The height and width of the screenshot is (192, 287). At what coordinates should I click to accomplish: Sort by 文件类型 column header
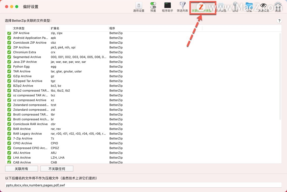click(x=31, y=28)
